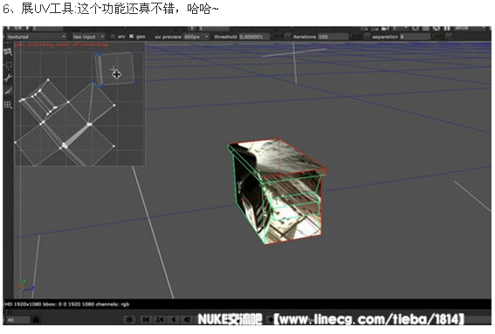The height and width of the screenshot is (334, 495).
Task: Open the tex input dropdown
Action: 88,37
